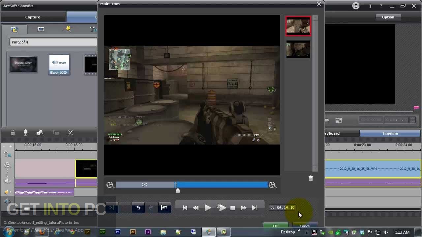Click the video track film reel icon
This screenshot has height=237, width=422.
click(7, 165)
